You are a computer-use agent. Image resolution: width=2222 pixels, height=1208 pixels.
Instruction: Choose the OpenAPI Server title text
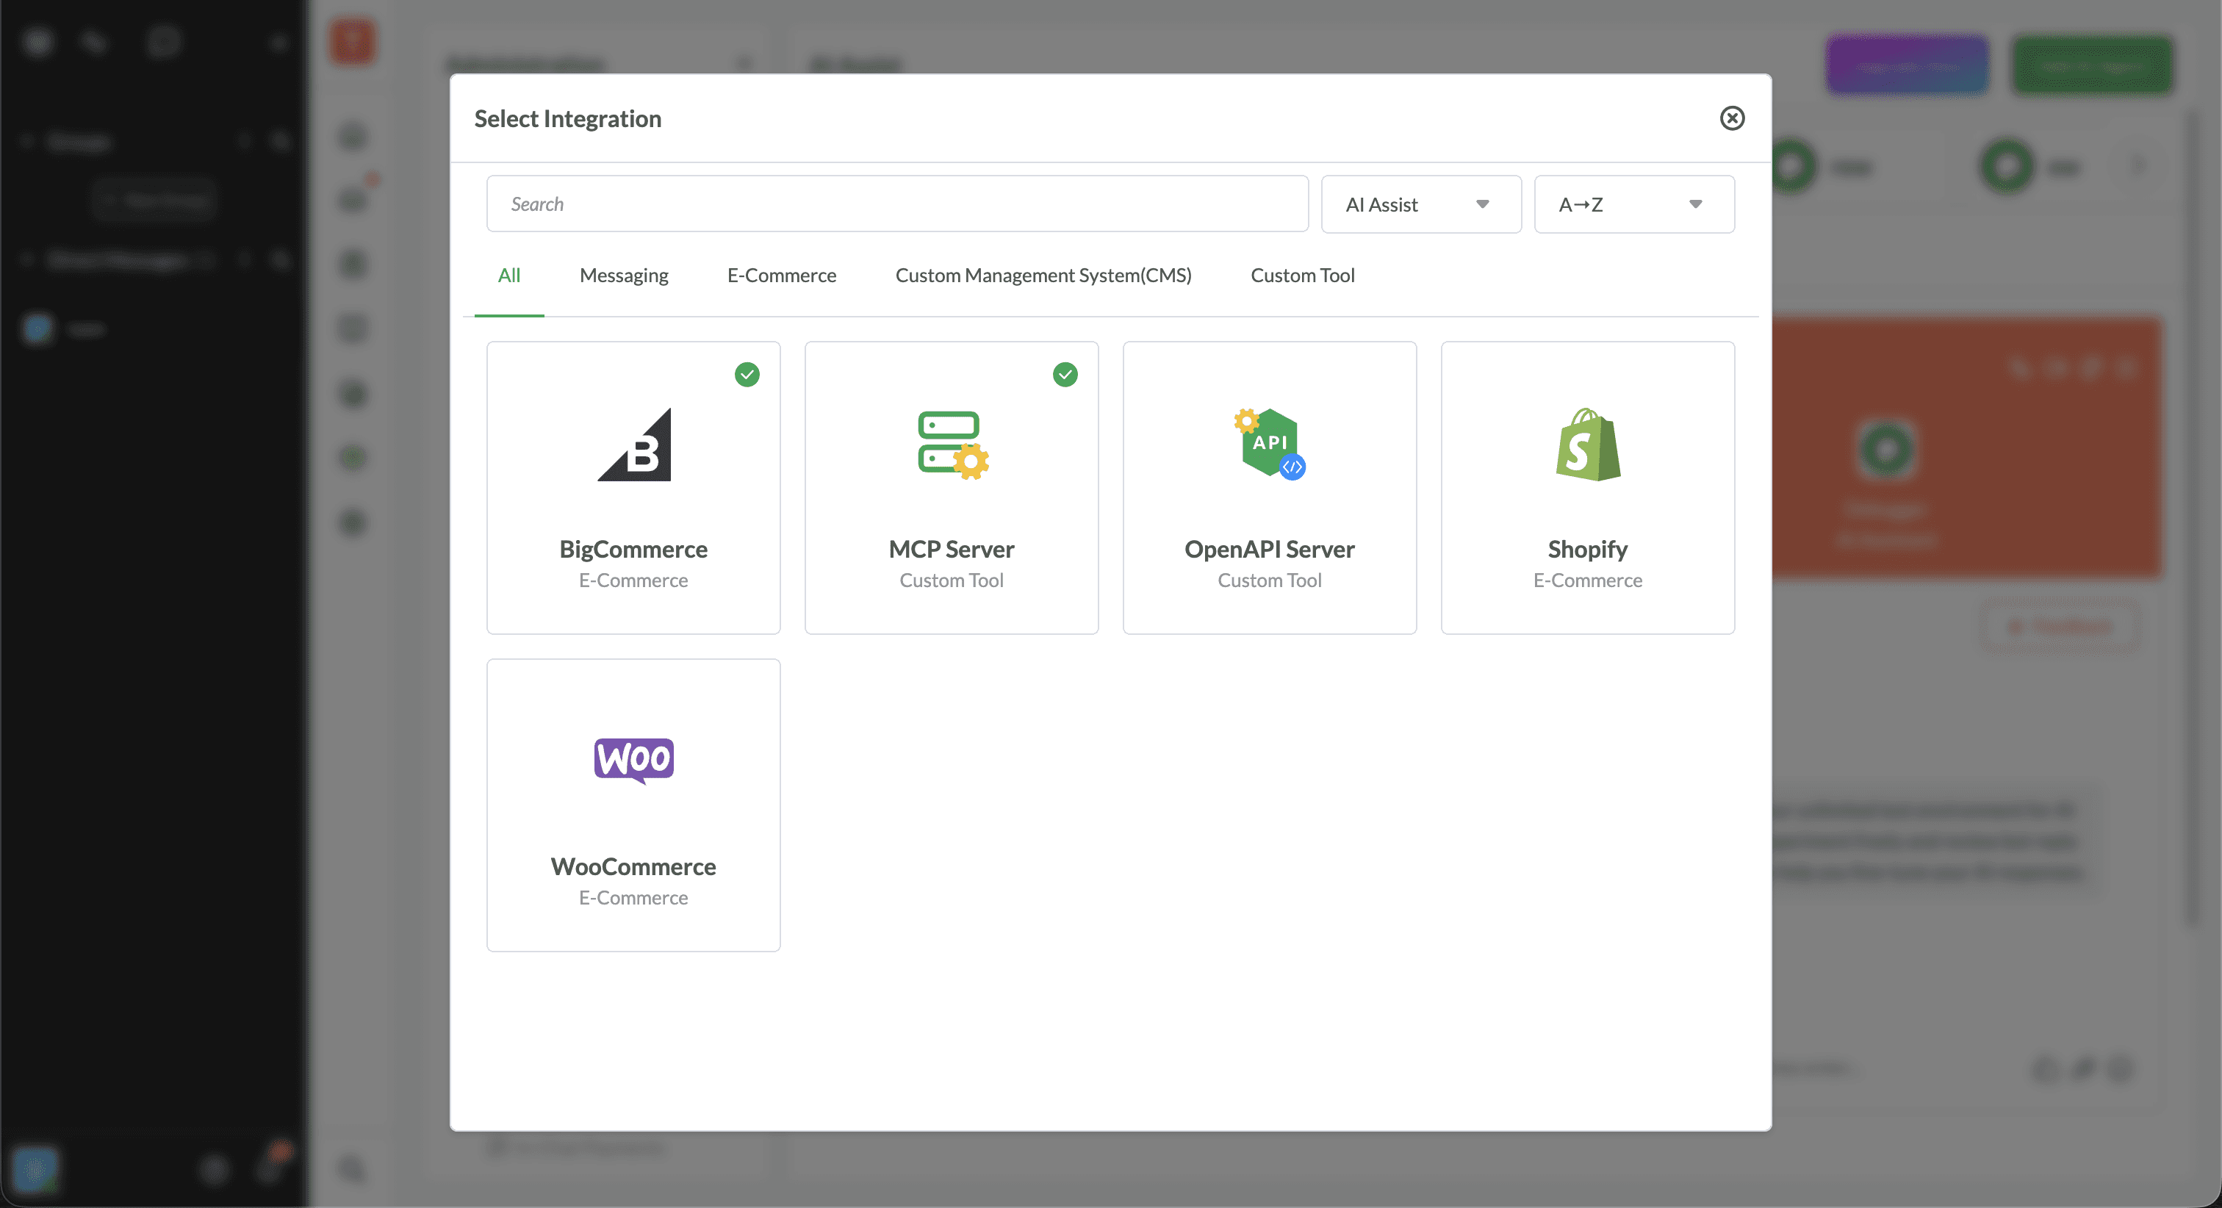[x=1269, y=549]
